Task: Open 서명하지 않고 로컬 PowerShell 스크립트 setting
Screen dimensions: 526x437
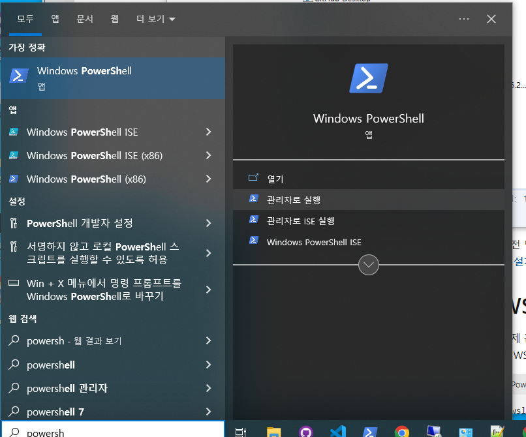Action: pyautogui.click(x=101, y=253)
